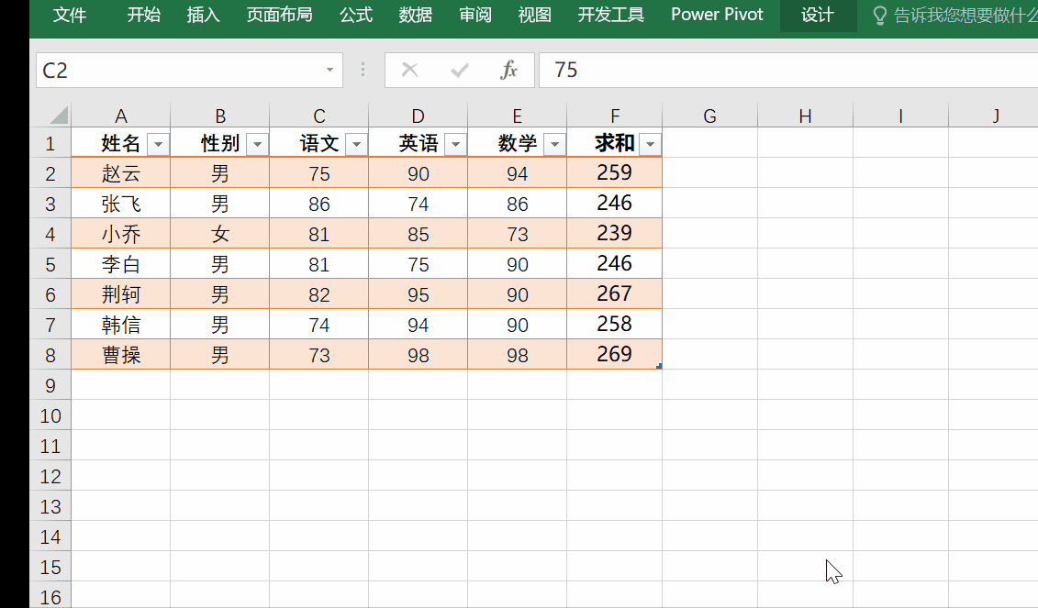Click the Tell Me lightbulb icon
1038x608 pixels.
880,15
